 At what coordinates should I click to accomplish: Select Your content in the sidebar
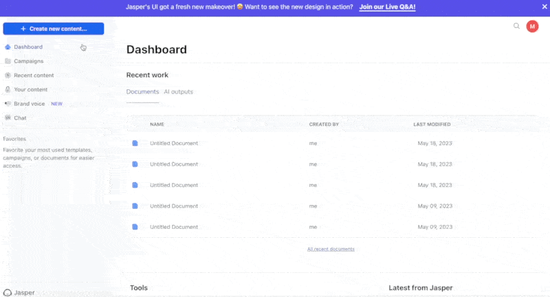click(x=30, y=89)
